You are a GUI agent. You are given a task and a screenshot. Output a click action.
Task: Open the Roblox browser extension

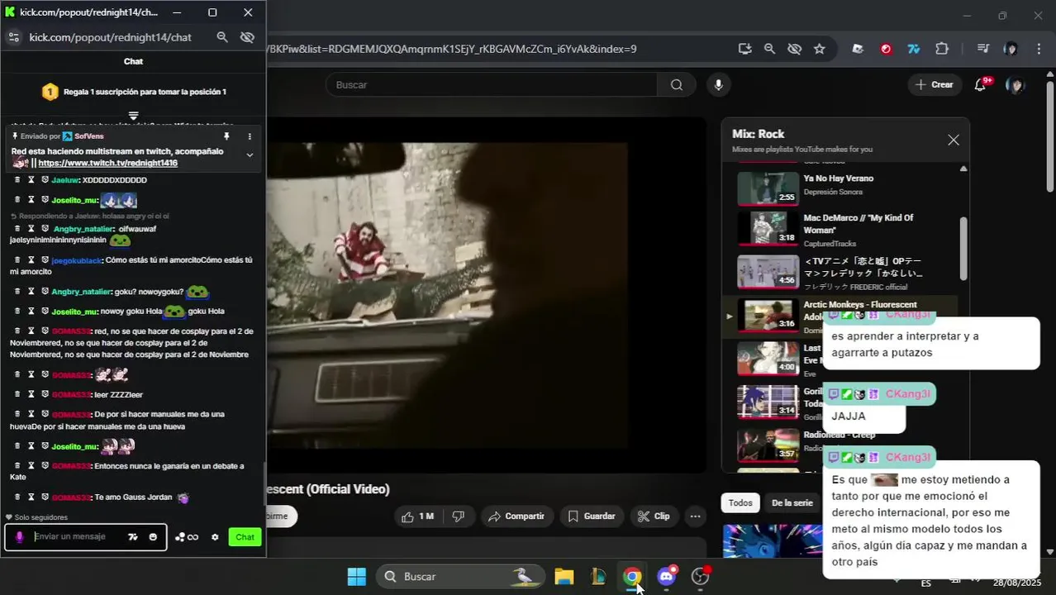(x=858, y=49)
